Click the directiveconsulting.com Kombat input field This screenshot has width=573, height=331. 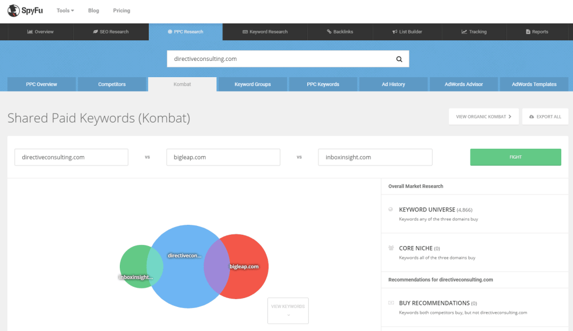click(71, 157)
